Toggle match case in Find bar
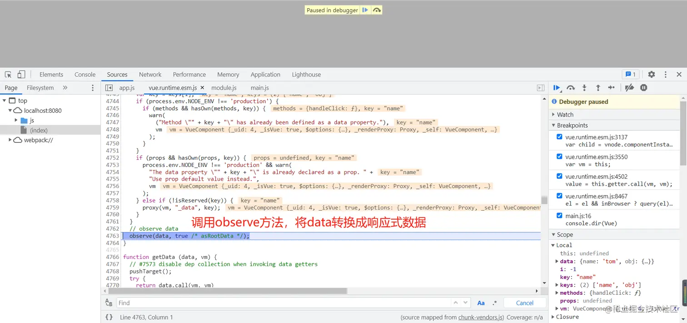Image resolution: width=687 pixels, height=323 pixels. tap(481, 303)
